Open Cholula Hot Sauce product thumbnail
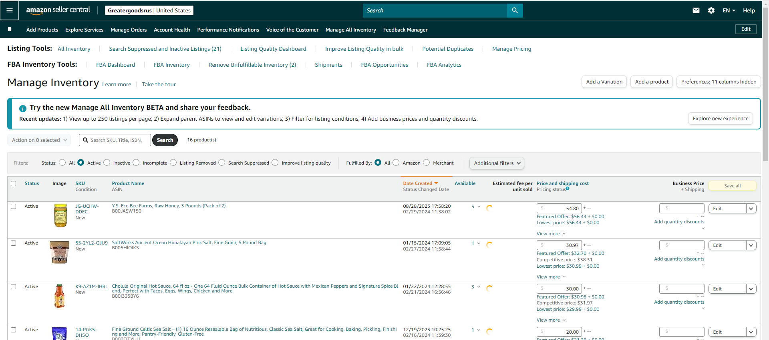 59,296
